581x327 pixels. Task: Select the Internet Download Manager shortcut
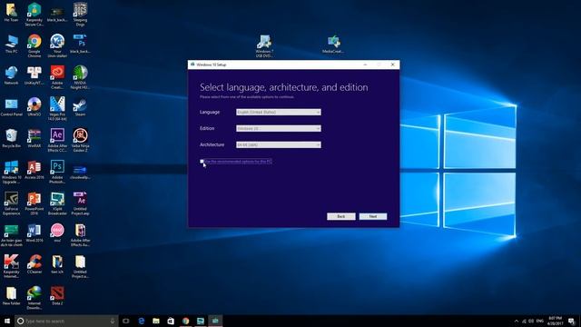[34, 298]
